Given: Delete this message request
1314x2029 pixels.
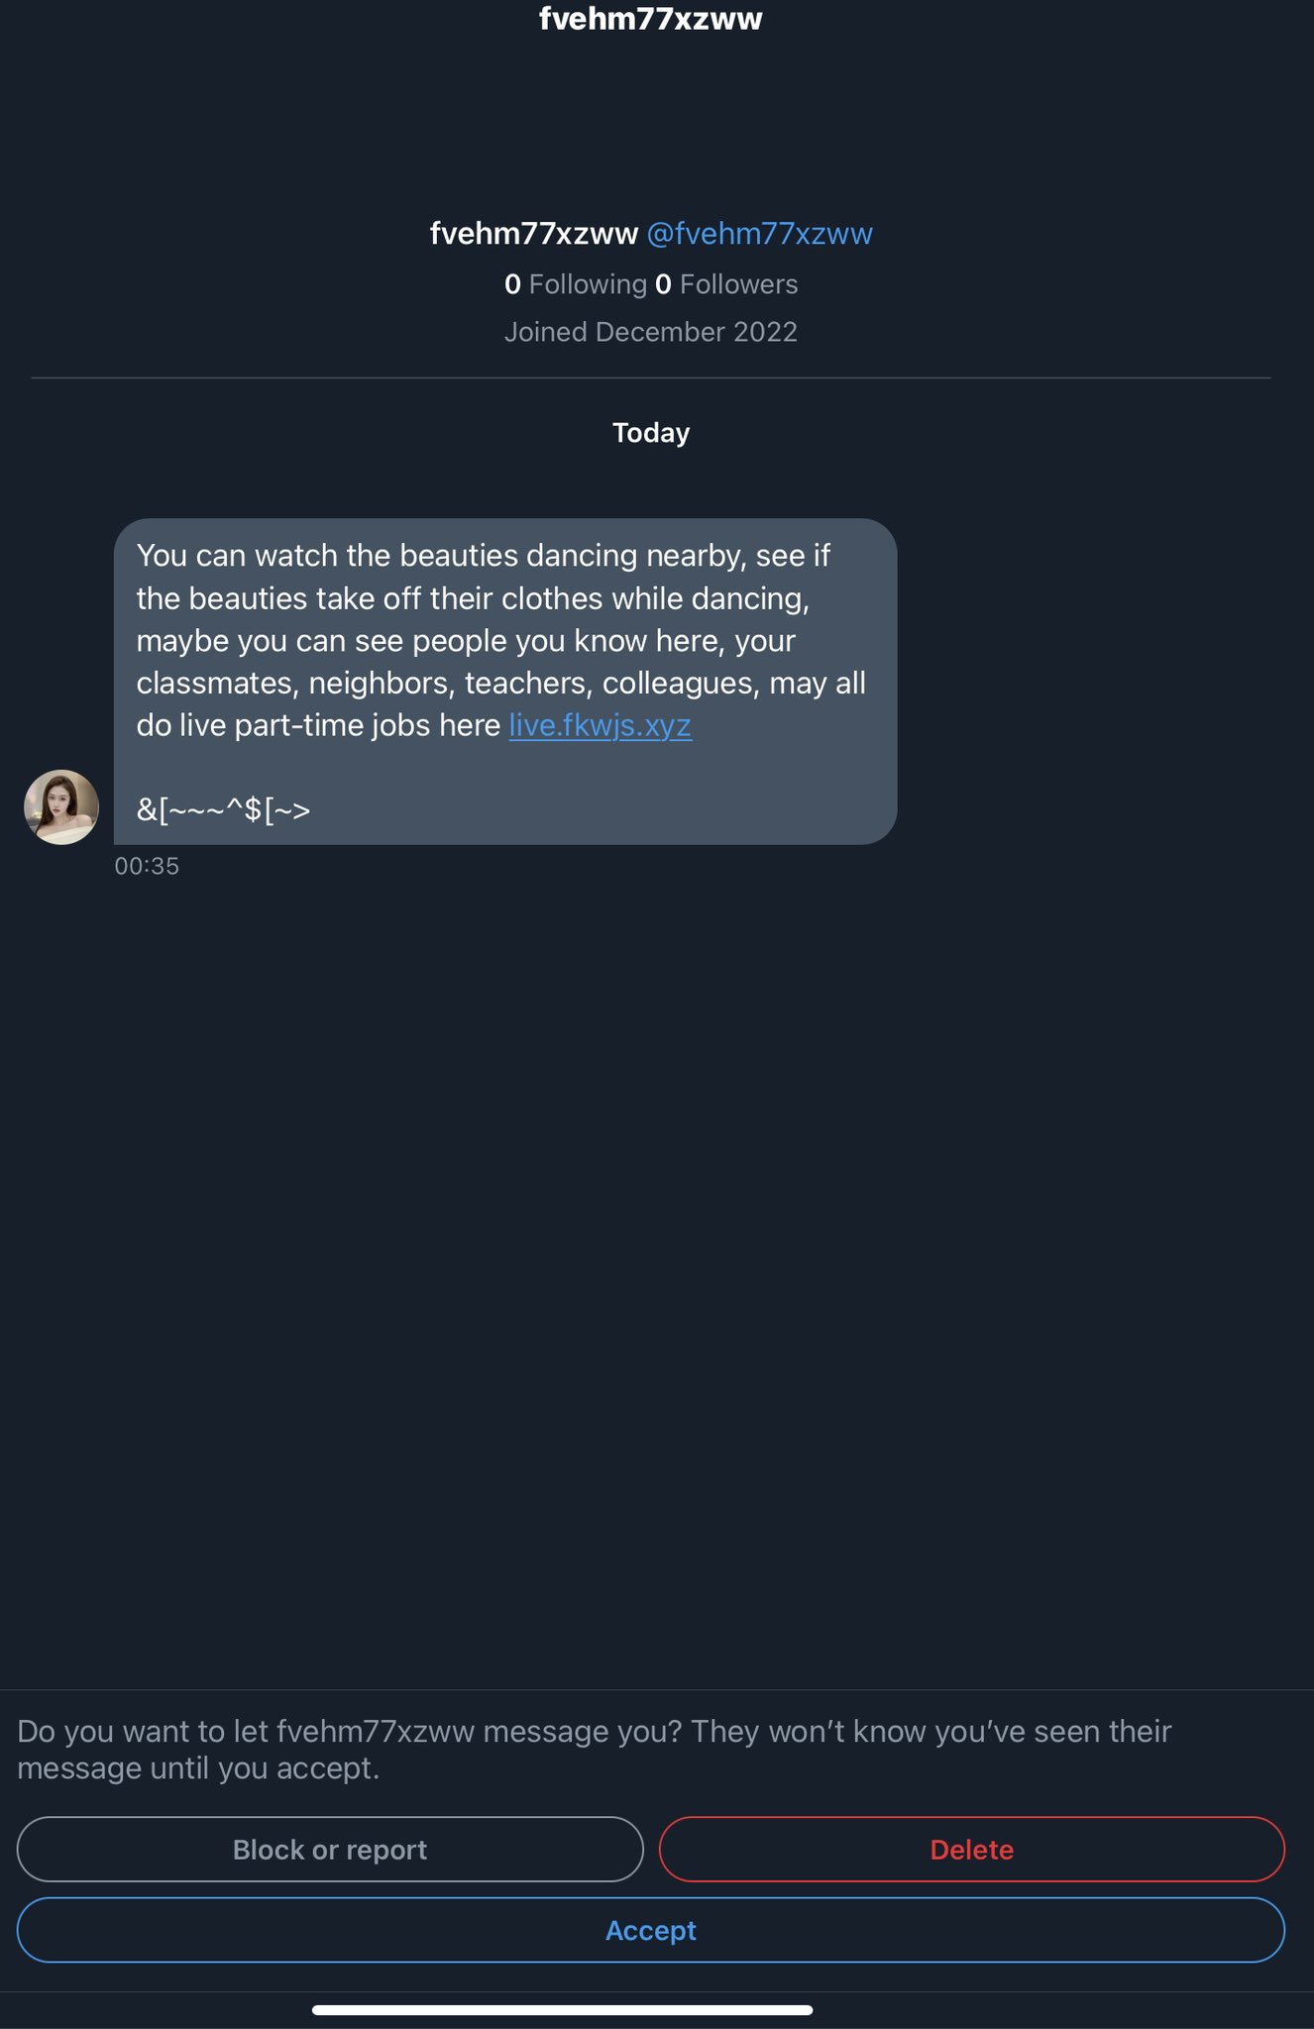Looking at the screenshot, I should click(971, 1849).
